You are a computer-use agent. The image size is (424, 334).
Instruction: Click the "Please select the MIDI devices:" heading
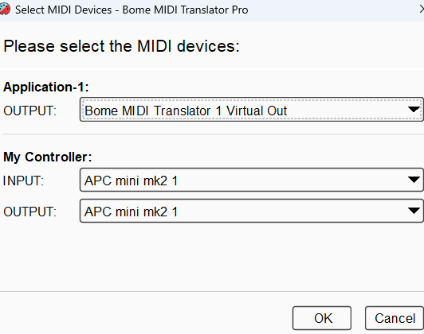(x=121, y=46)
